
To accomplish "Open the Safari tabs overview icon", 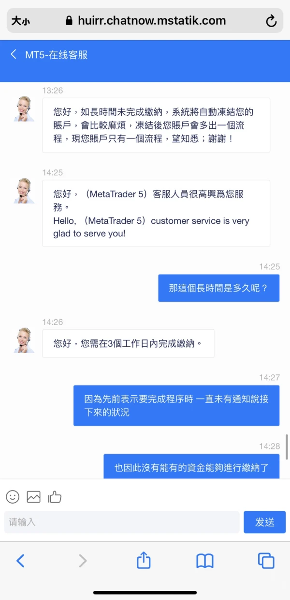I will [x=266, y=560].
